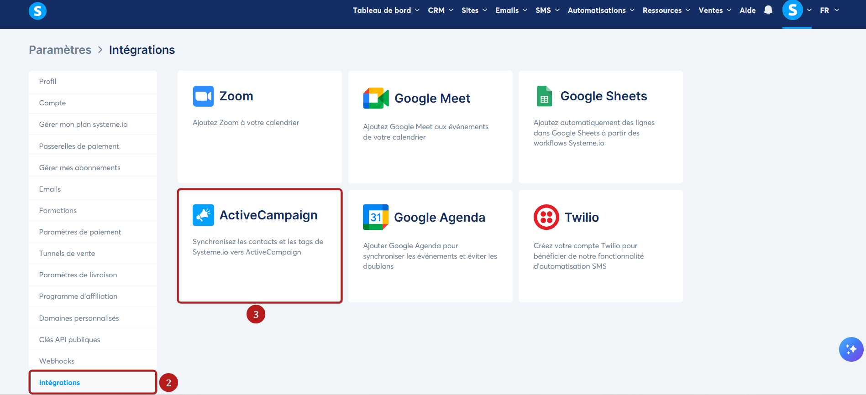Open Gérer mon plan systeme.io
Image resolution: width=866 pixels, height=395 pixels.
[x=93, y=124]
